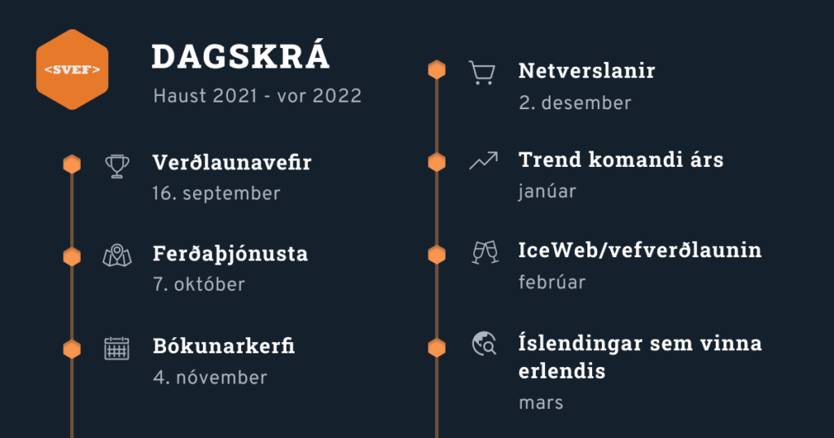The width and height of the screenshot is (834, 438).
Task: Click the DAGSKRÁ heading
Action: (241, 56)
